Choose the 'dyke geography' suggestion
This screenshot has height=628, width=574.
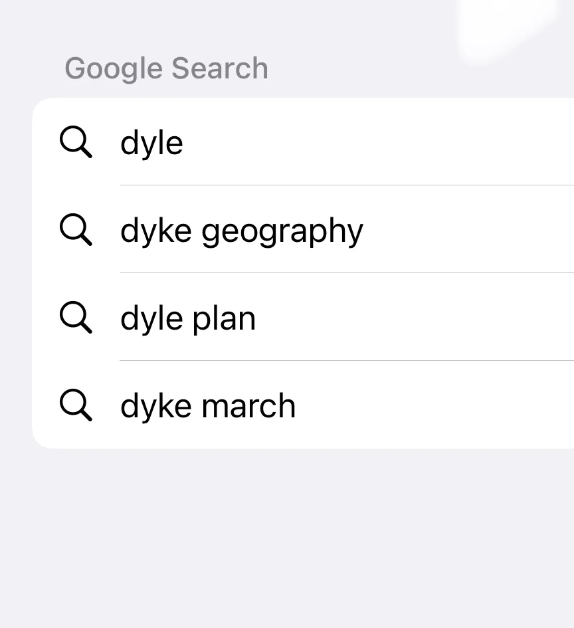coord(303,229)
